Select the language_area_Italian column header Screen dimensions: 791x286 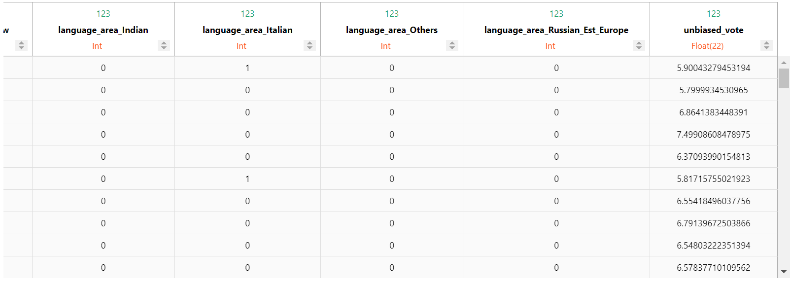click(247, 30)
